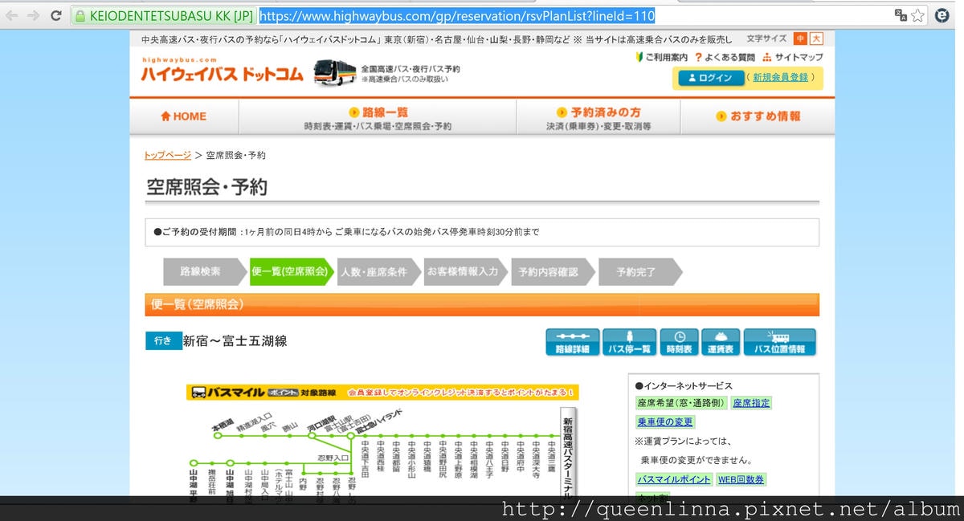
Task: Open the 路線一覧 navigation tab
Action: (x=378, y=117)
